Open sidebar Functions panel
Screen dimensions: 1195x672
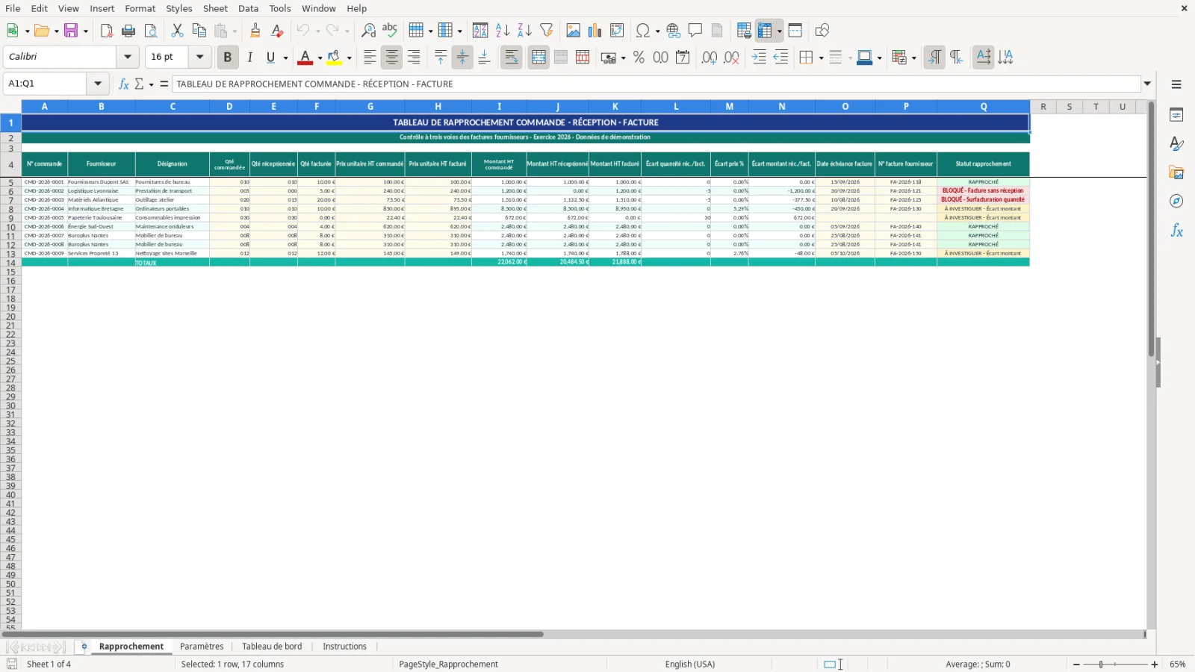click(1176, 230)
